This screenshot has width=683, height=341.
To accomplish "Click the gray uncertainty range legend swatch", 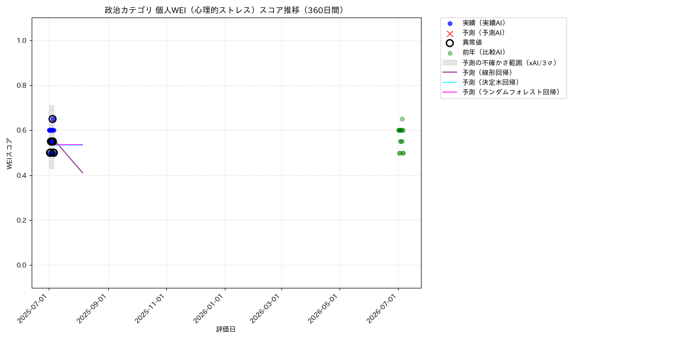I will [x=450, y=63].
